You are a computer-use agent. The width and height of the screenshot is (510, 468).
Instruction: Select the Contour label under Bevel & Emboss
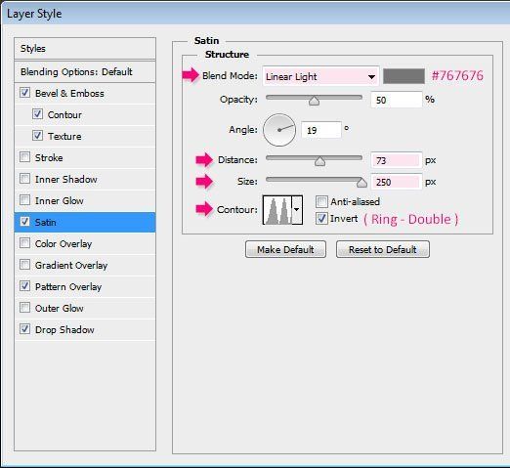point(64,114)
